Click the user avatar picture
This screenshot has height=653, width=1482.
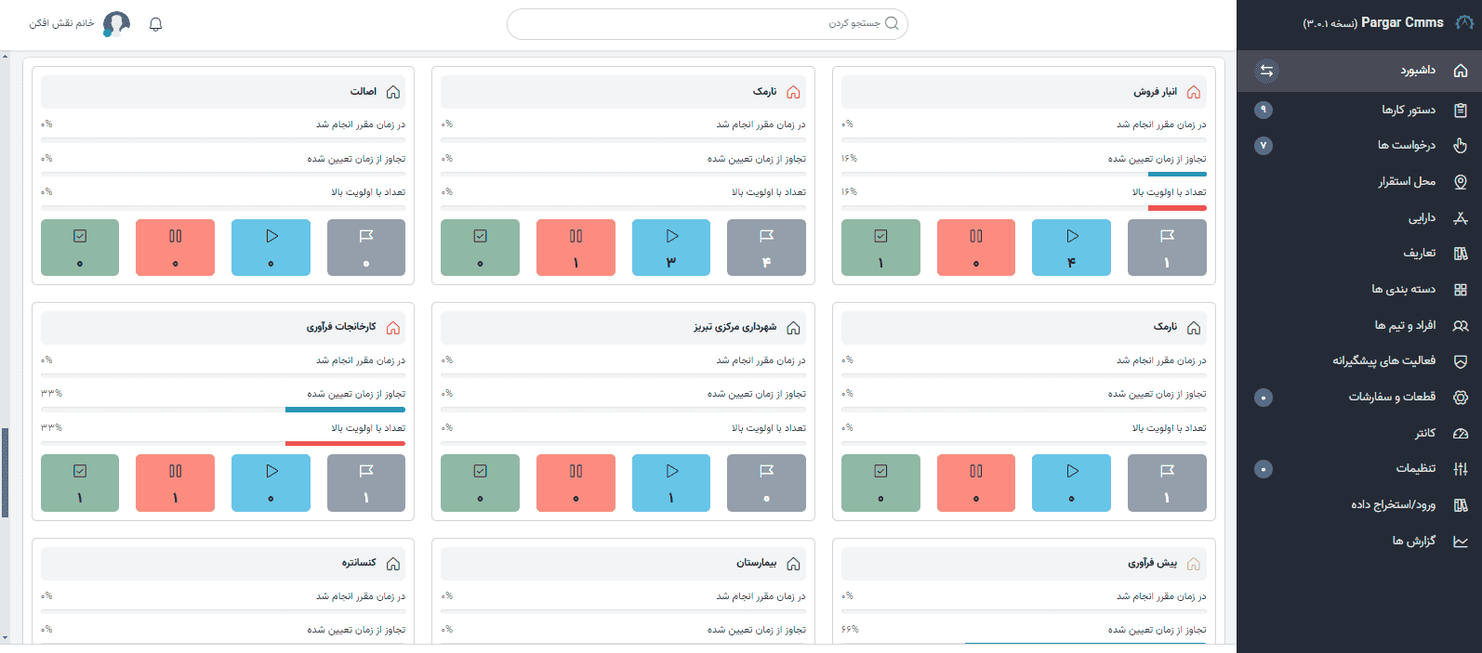click(x=116, y=24)
